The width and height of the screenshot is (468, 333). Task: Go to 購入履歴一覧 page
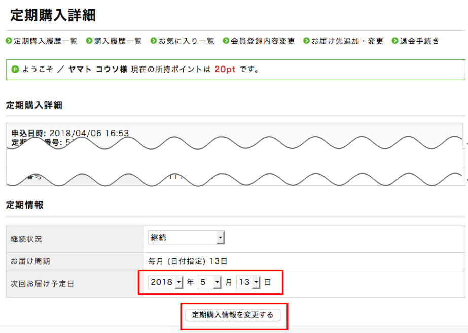118,41
